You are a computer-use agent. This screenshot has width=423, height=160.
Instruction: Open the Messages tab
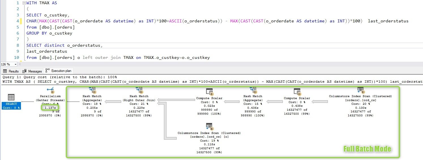point(32,71)
